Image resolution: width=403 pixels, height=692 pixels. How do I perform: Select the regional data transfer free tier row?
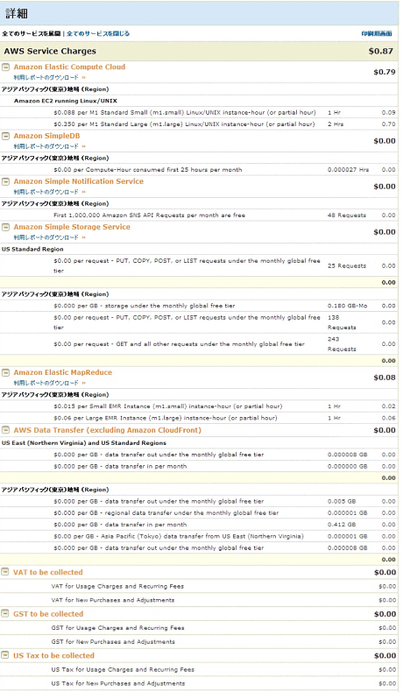[x=199, y=513]
